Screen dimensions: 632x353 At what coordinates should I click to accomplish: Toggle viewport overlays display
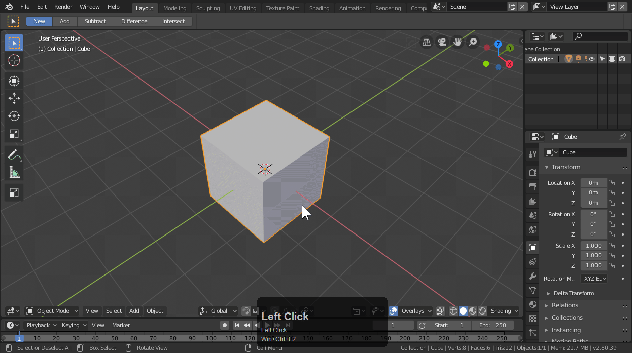point(393,311)
